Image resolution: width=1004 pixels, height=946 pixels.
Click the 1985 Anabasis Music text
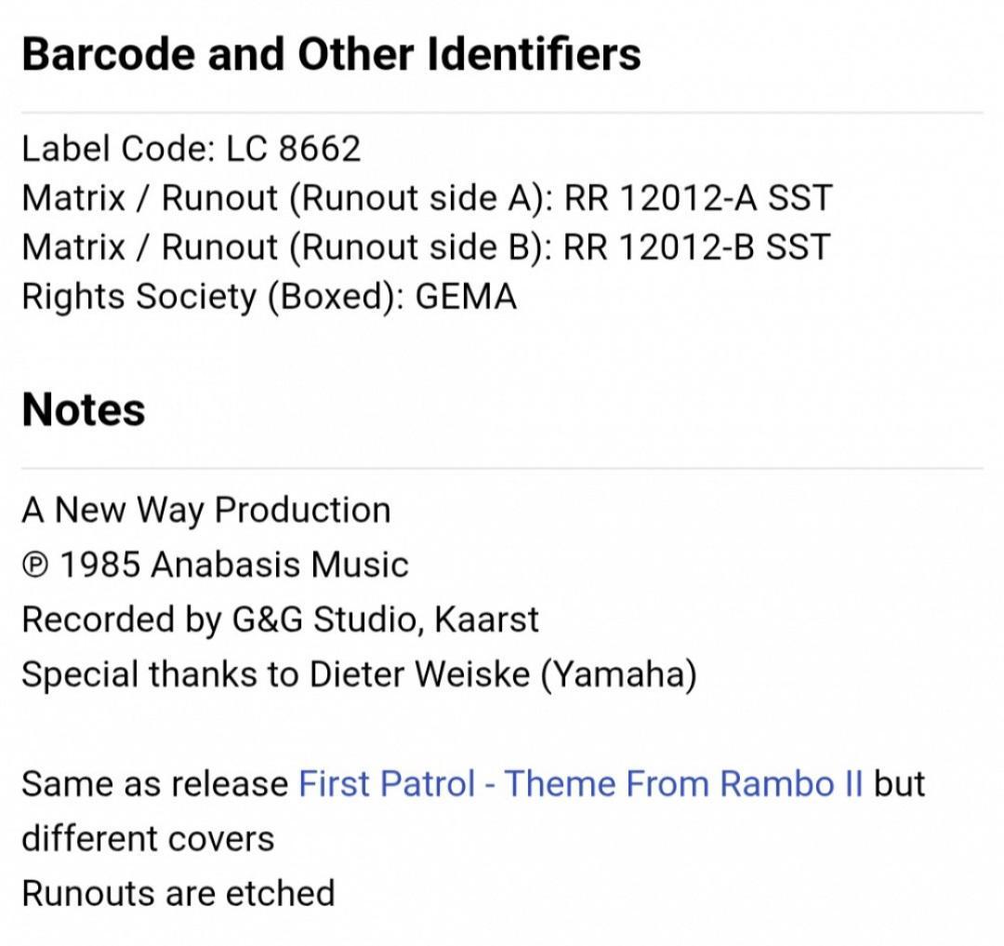[233, 565]
